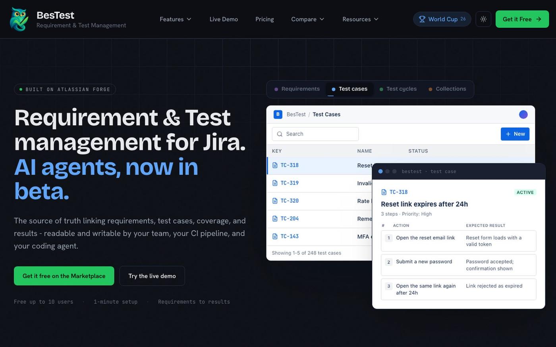Open the Pricing page
The image size is (556, 347).
[x=264, y=19]
